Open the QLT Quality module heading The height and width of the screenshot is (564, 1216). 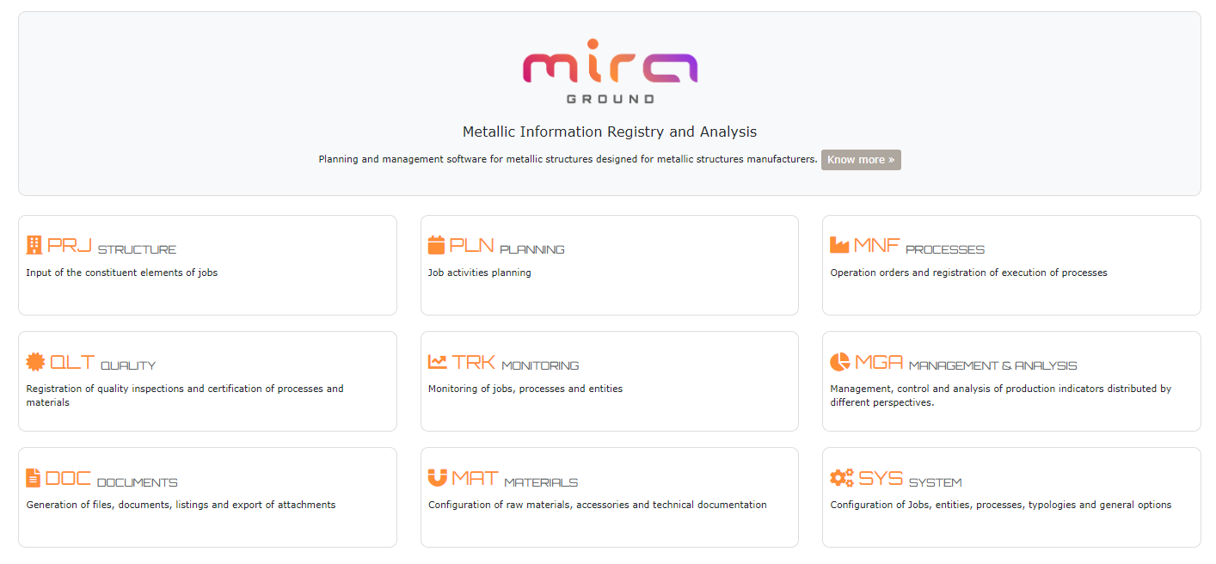click(x=102, y=363)
